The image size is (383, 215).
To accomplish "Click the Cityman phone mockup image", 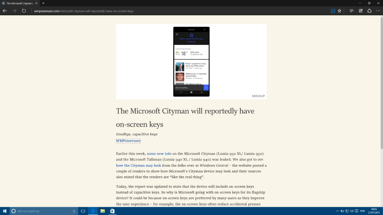I will pos(191,62).
